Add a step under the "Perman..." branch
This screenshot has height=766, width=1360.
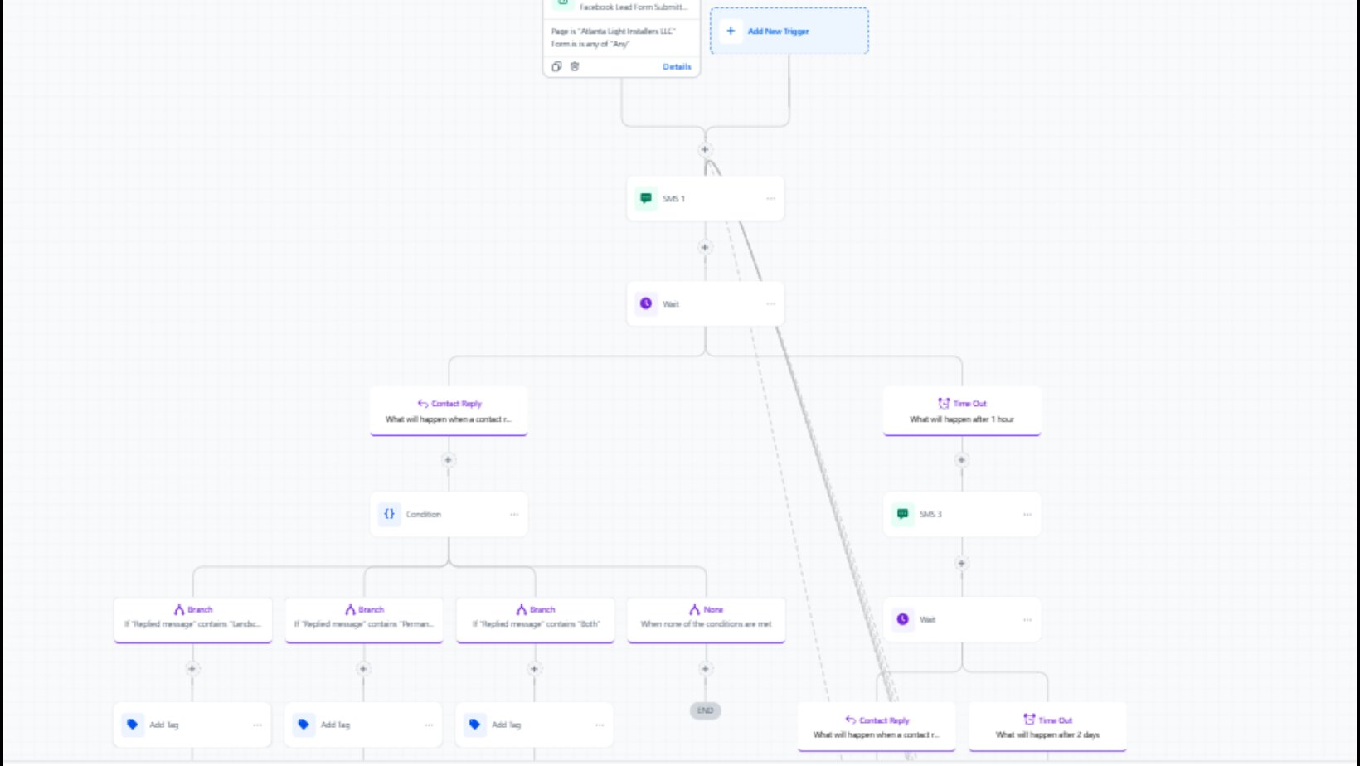tap(363, 669)
